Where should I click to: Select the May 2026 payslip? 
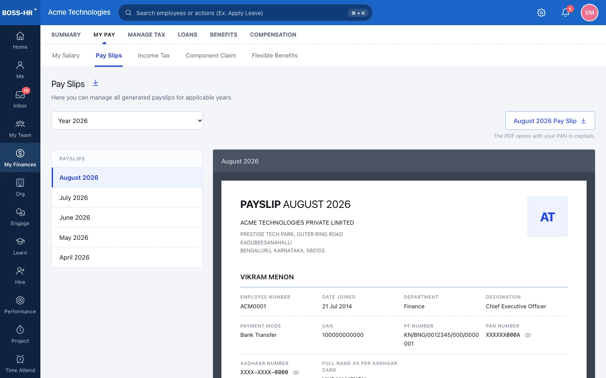coord(127,237)
